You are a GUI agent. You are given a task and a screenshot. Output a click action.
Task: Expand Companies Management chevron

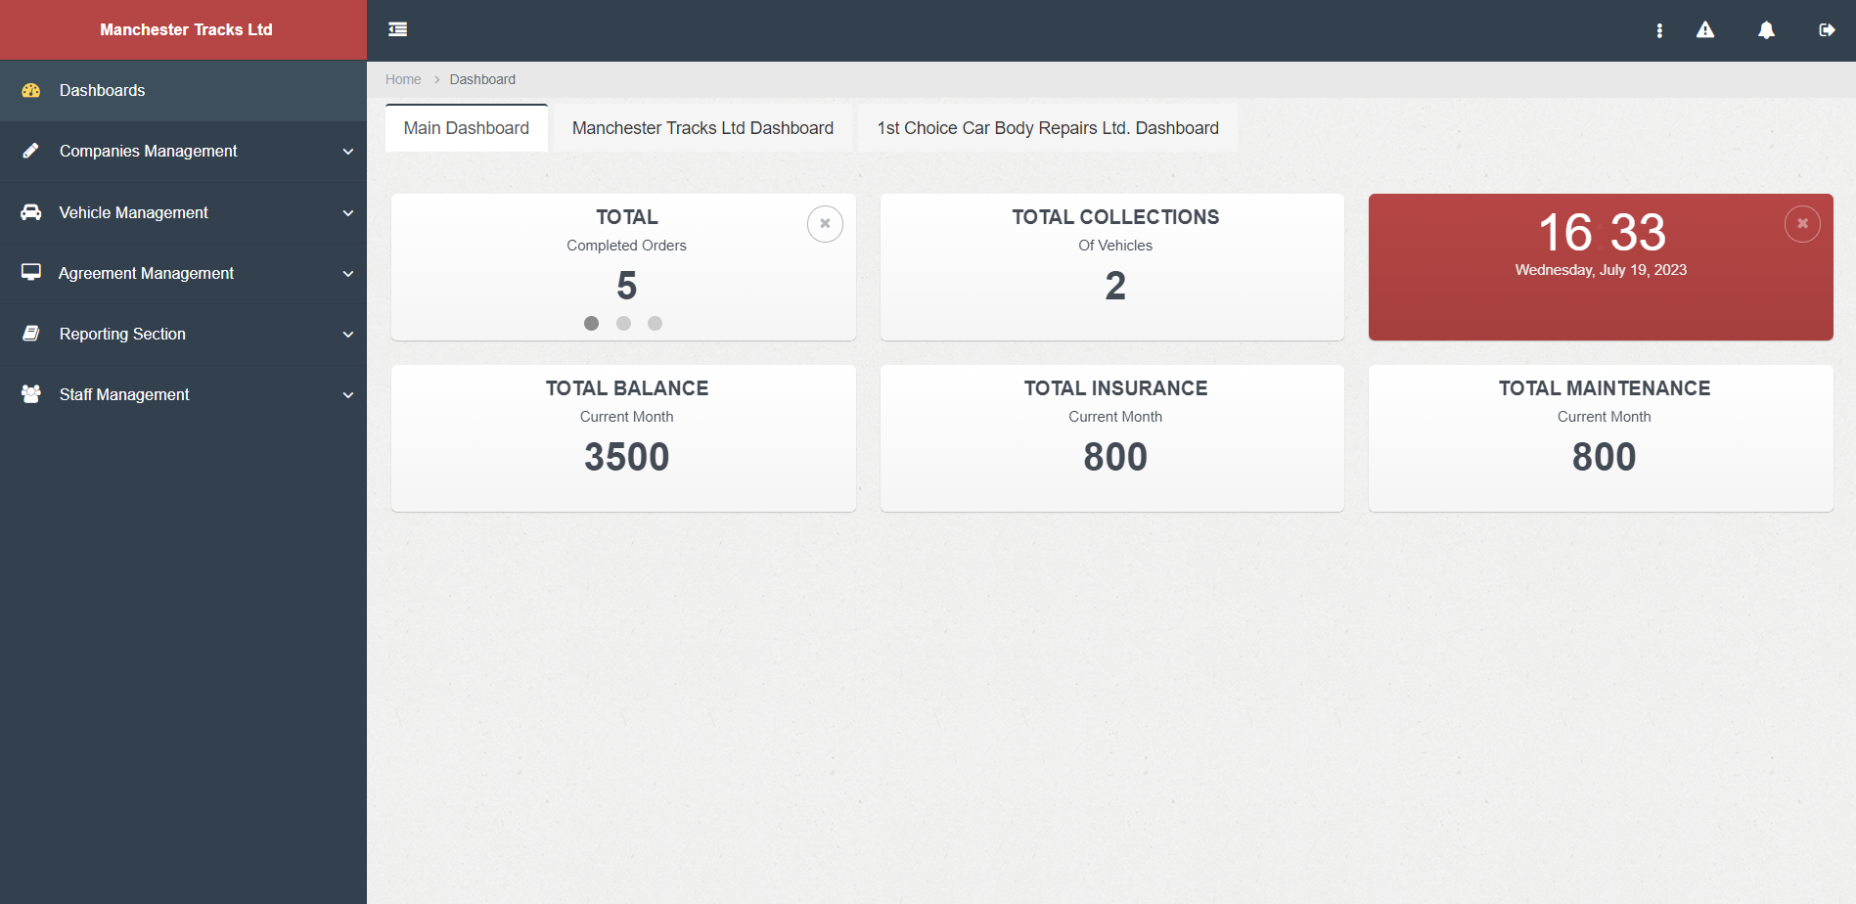(348, 152)
